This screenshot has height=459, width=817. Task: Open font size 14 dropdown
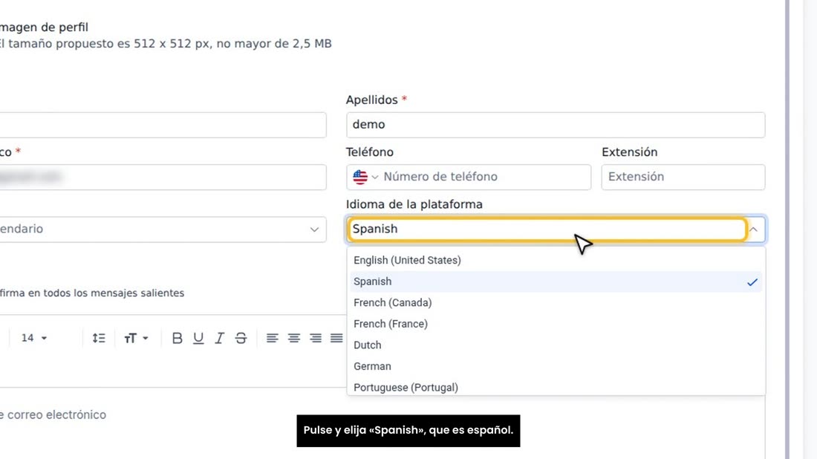pyautogui.click(x=34, y=338)
